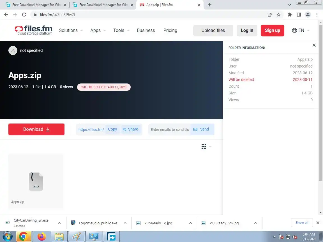The height and width of the screenshot is (242, 323).
Task: Click the 'not specified' uploader name
Action: pyautogui.click(x=31, y=50)
